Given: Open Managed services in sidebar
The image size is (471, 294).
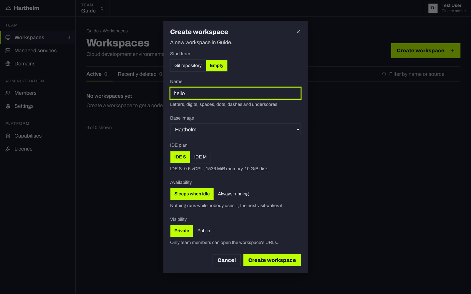Looking at the screenshot, I should click(38, 51).
